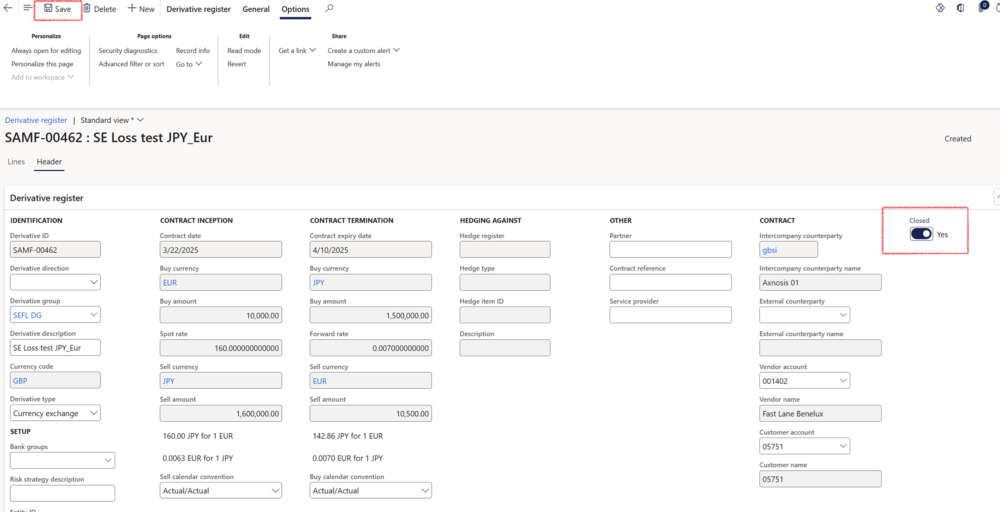Expand Create a custom alert dropdown

pos(364,50)
